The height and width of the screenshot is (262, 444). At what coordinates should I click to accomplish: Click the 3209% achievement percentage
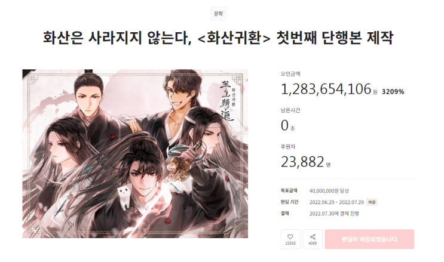(x=393, y=92)
